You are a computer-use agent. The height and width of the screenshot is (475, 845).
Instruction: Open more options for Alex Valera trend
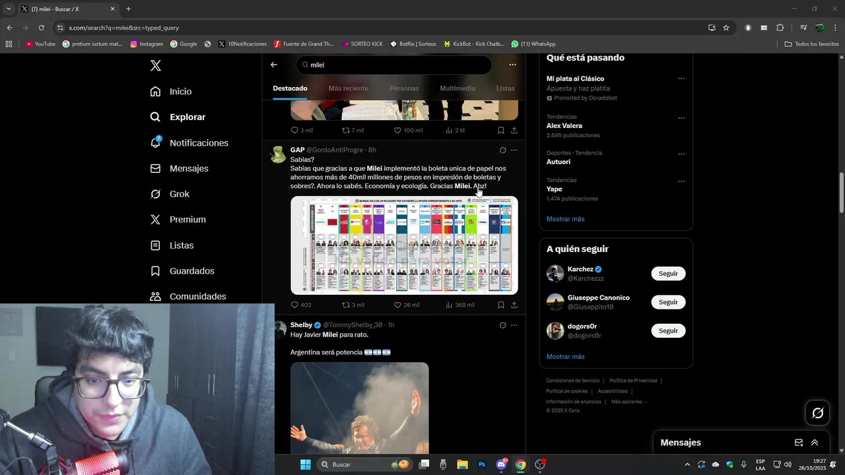click(x=681, y=118)
